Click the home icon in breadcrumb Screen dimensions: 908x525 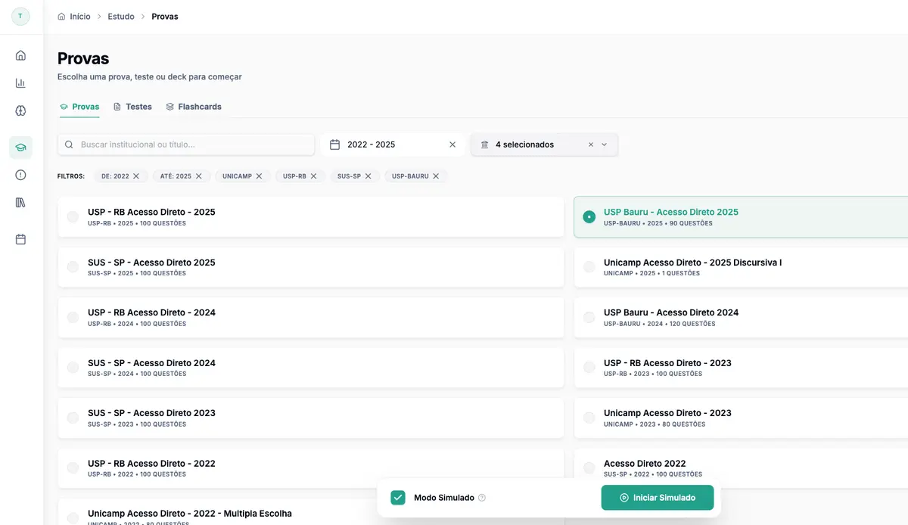(x=61, y=16)
